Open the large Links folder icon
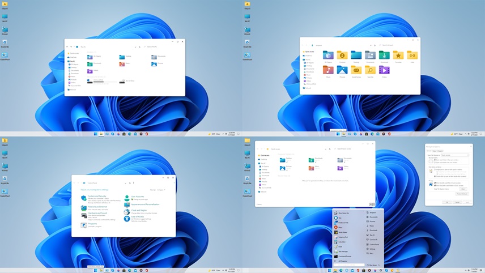The width and height of the screenshot is (485, 273). 412,55
